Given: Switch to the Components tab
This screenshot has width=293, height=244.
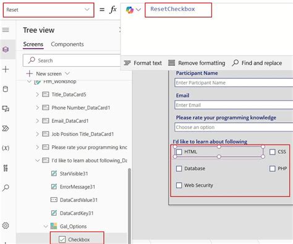Looking at the screenshot, I should tap(67, 44).
